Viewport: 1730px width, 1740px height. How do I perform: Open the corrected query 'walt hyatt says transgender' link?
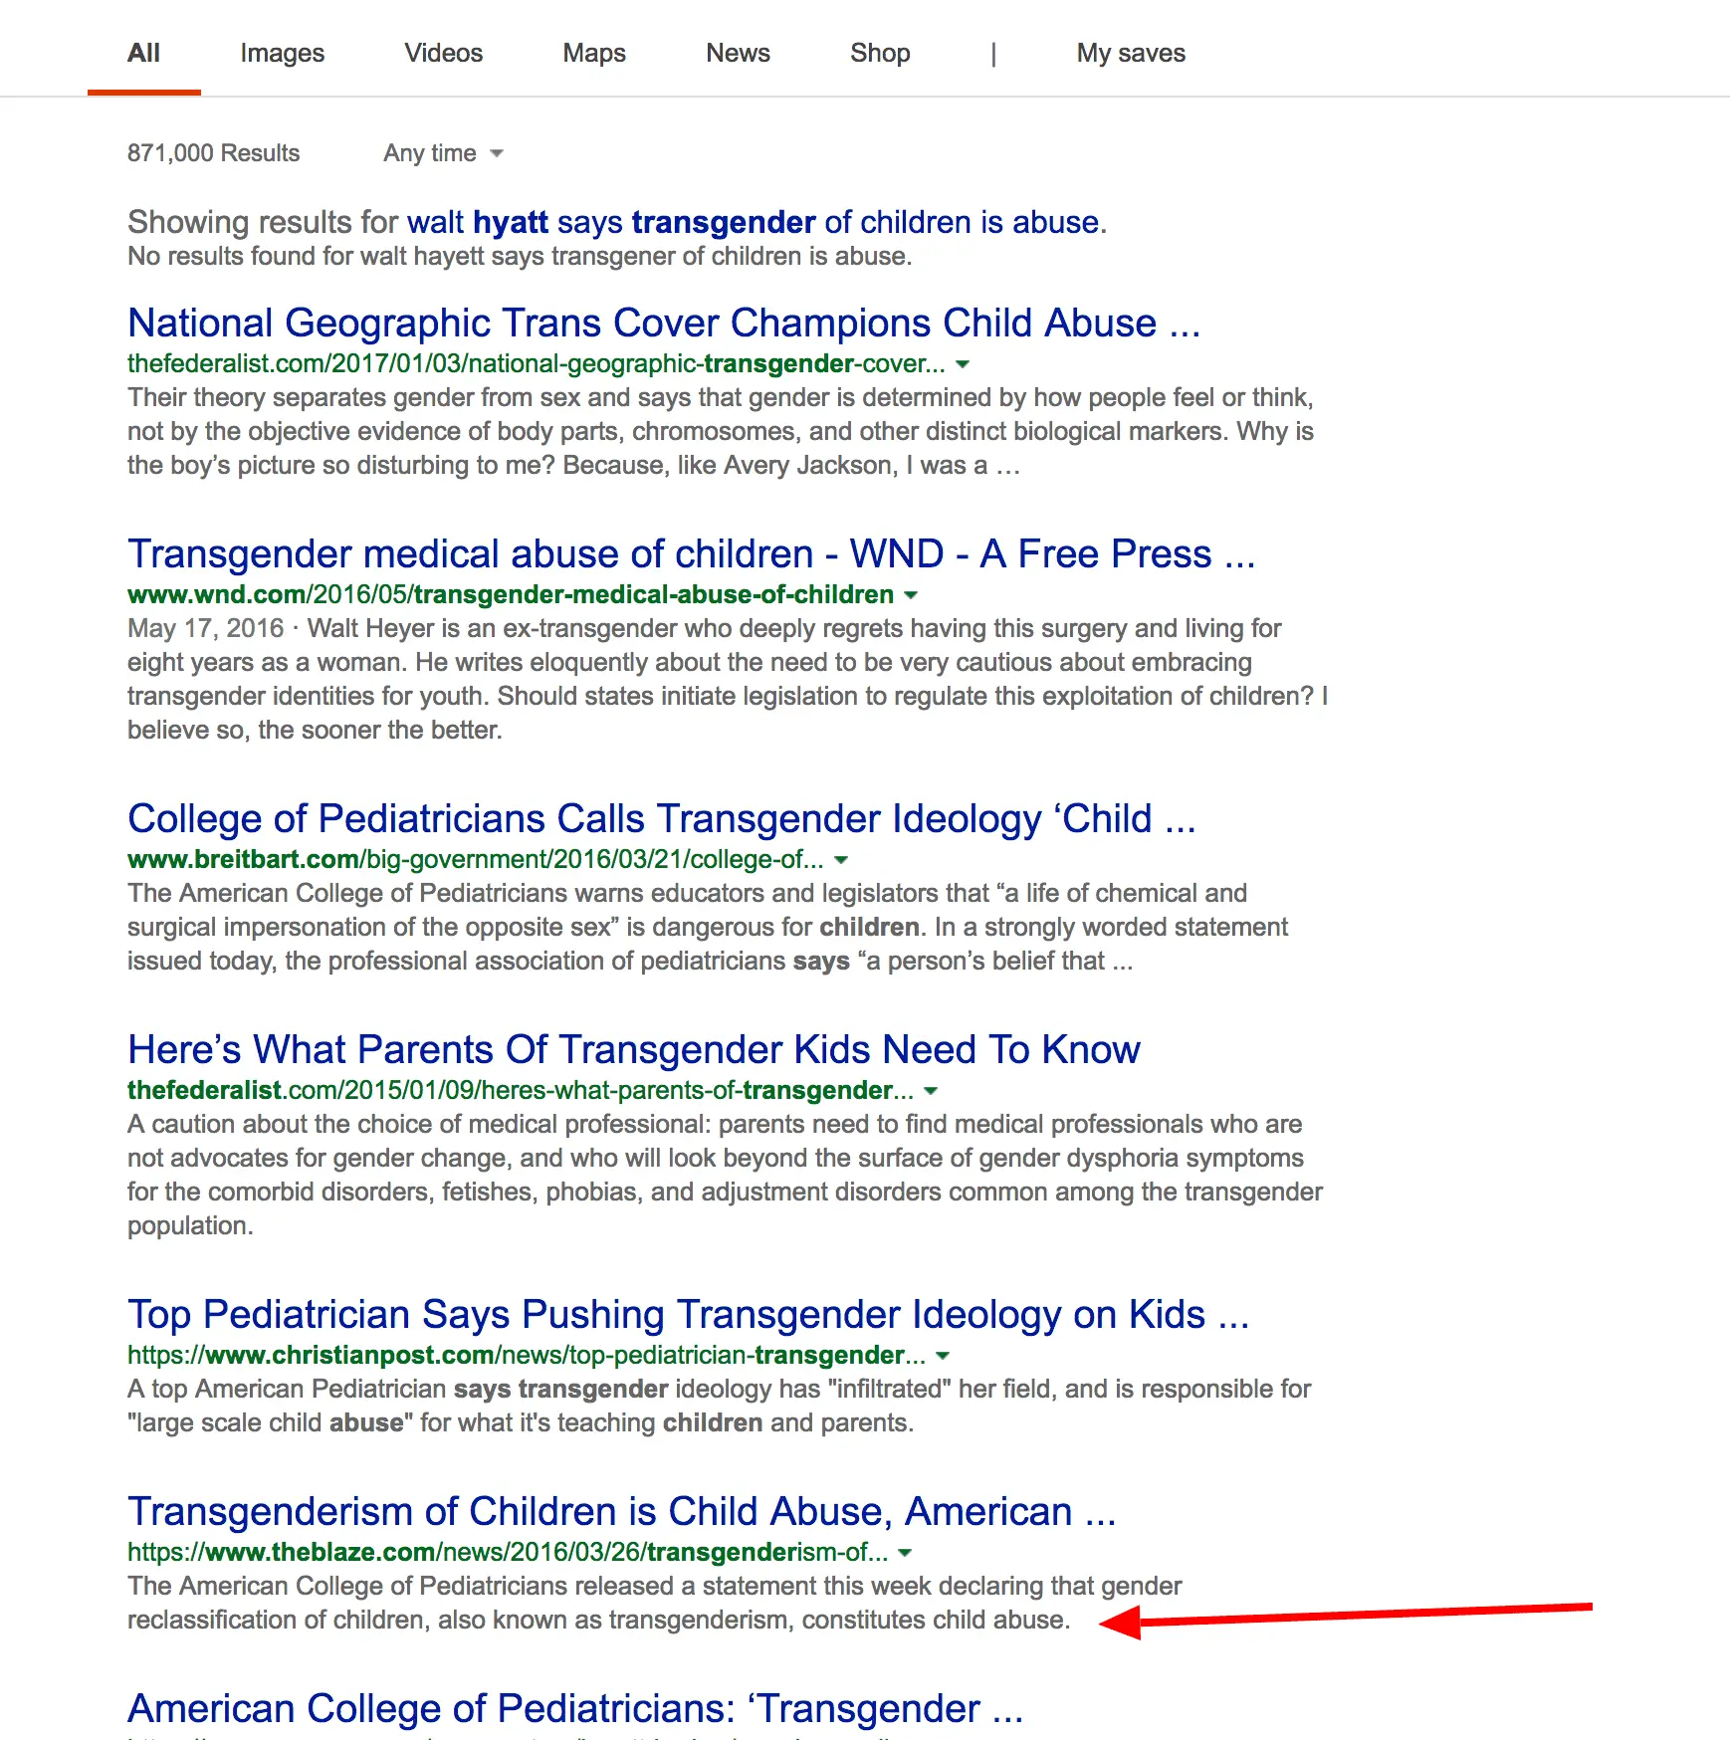[757, 222]
